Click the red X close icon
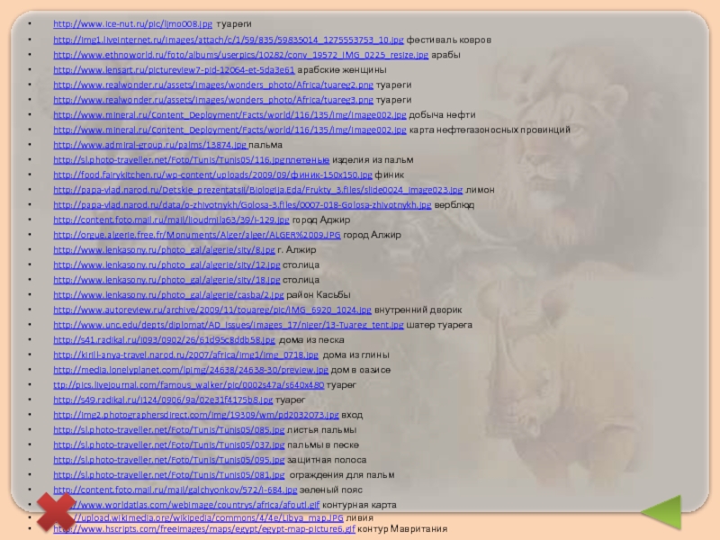The image size is (720, 540). pyautogui.click(x=56, y=512)
